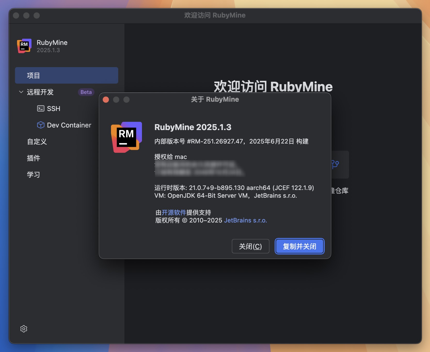430x352 pixels.
Task: Click the large RM logo in About dialog
Action: [126, 137]
